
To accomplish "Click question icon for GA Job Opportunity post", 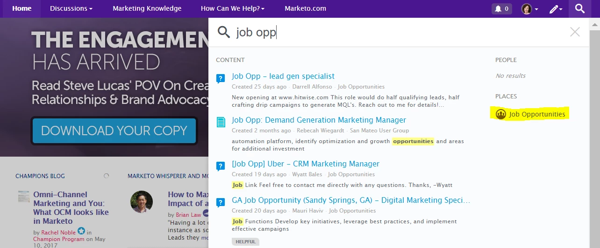I will click(x=221, y=202).
